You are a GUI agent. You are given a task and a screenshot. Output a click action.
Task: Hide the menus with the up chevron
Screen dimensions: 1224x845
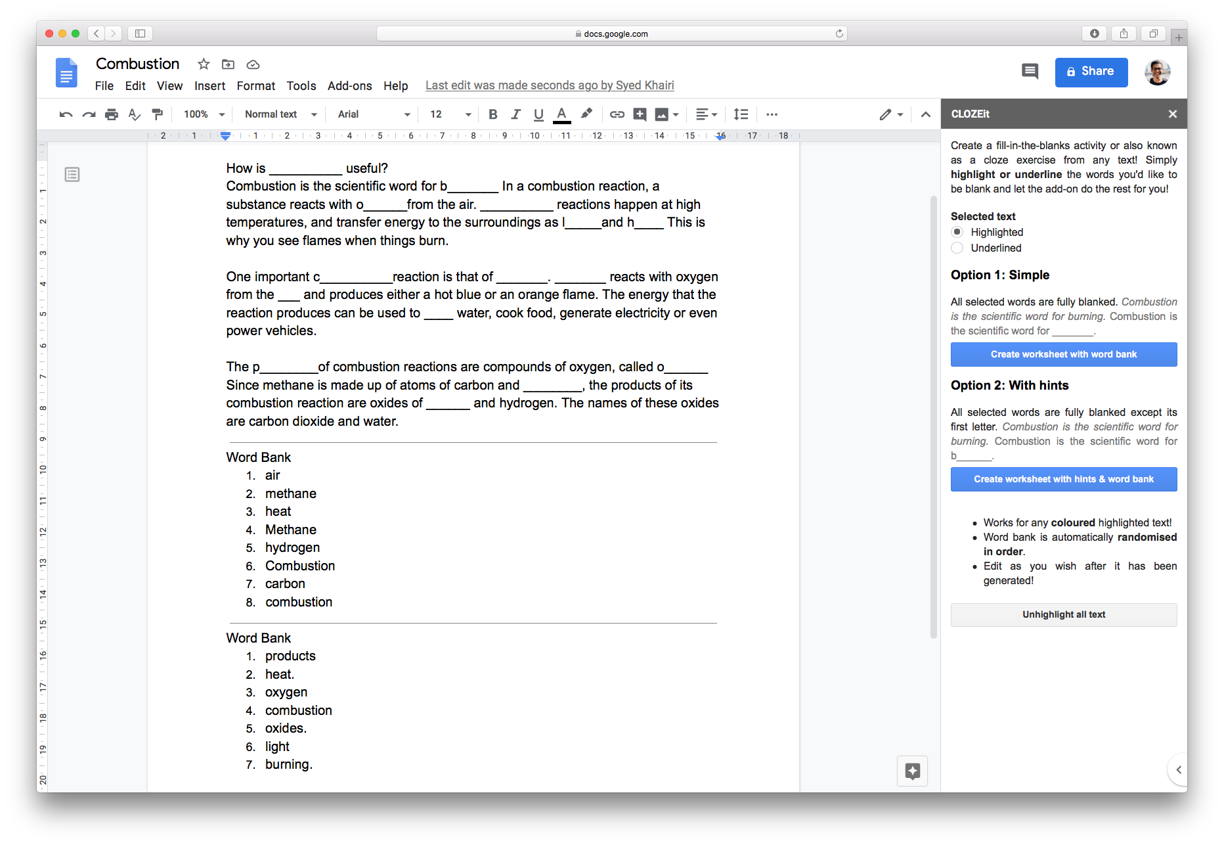pyautogui.click(x=926, y=114)
